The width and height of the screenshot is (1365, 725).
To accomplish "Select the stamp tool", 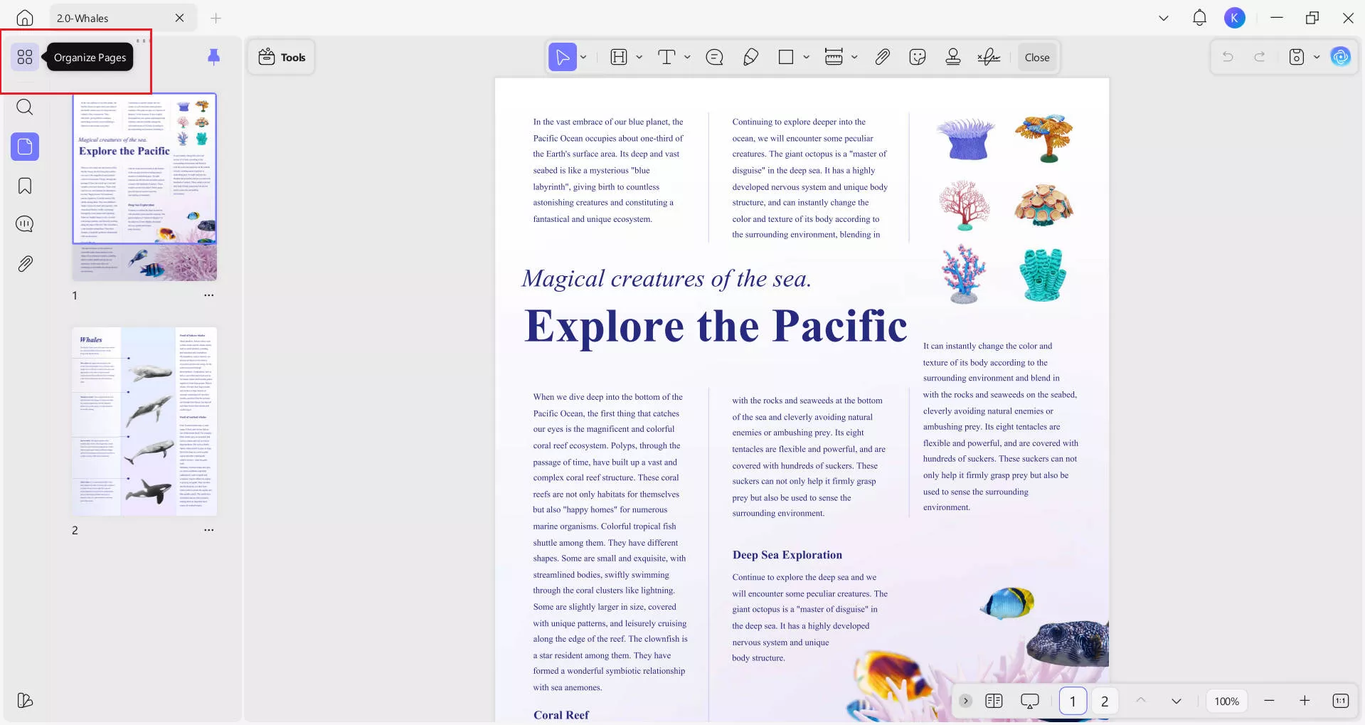I will coord(953,57).
